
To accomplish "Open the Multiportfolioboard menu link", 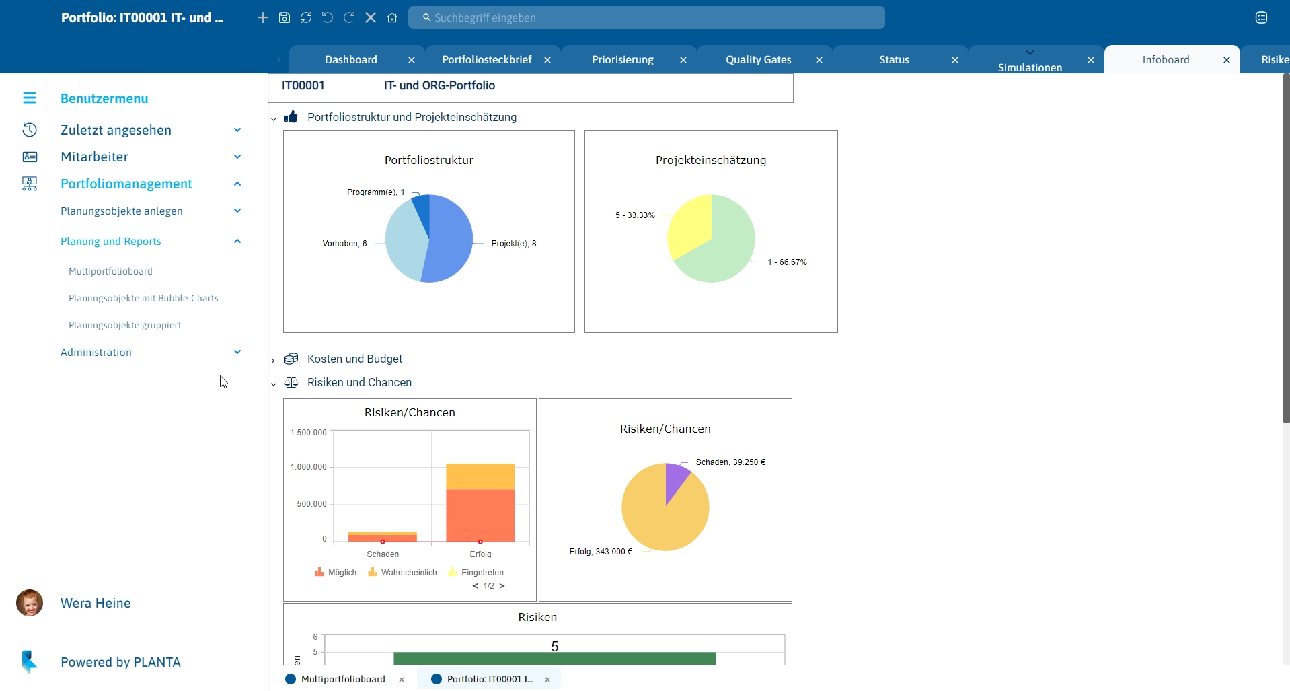I will click(110, 271).
